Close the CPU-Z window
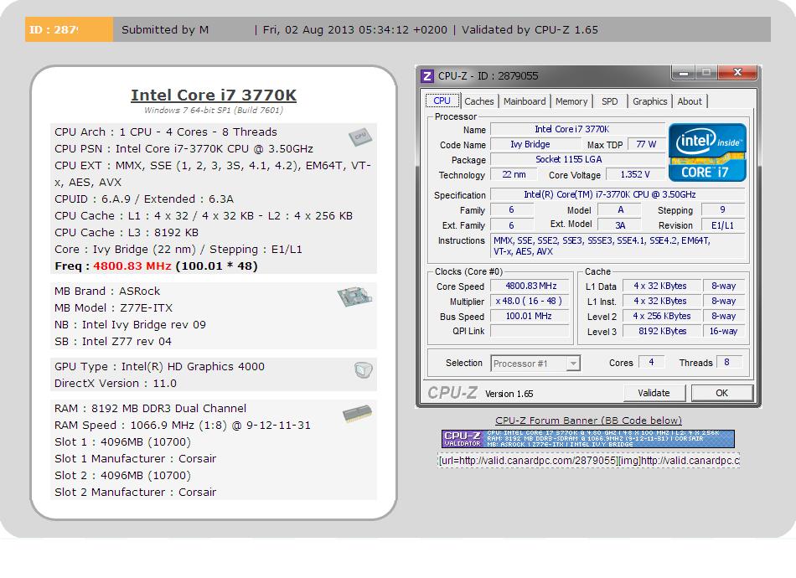796x578 pixels. pos(737,73)
